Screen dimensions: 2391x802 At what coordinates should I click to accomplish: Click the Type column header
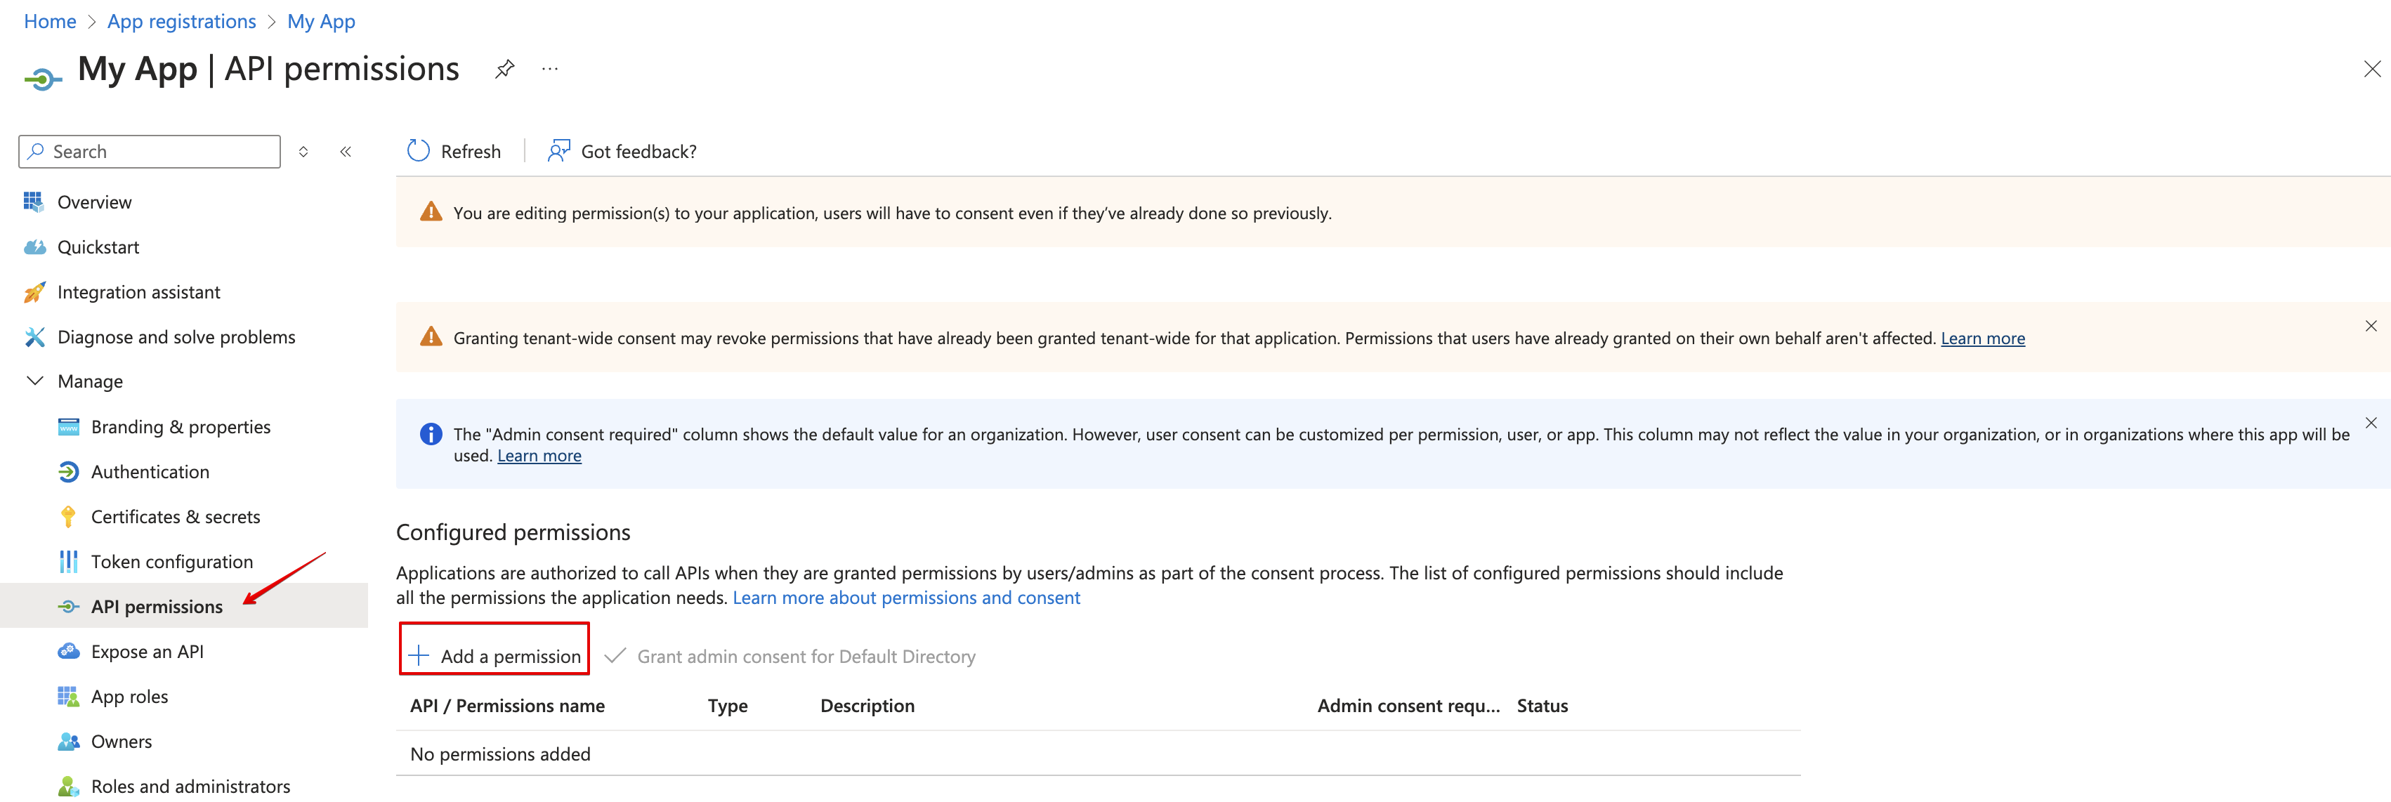coord(728,706)
